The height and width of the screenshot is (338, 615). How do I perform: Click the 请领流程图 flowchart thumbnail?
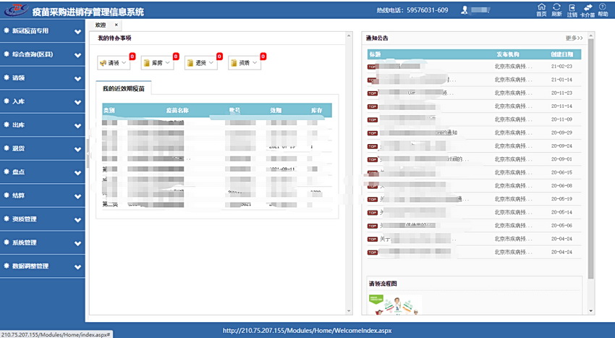395,304
